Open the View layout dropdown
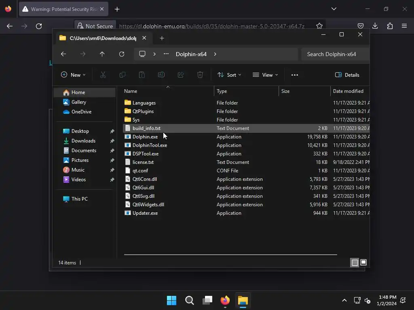This screenshot has height=310, width=414. click(x=265, y=75)
